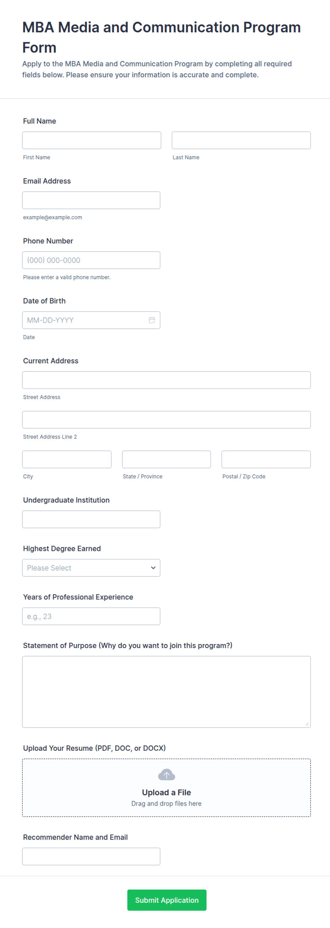This screenshot has height=928, width=330.
Task: Select the Postal / Zip Code field
Action: [266, 459]
